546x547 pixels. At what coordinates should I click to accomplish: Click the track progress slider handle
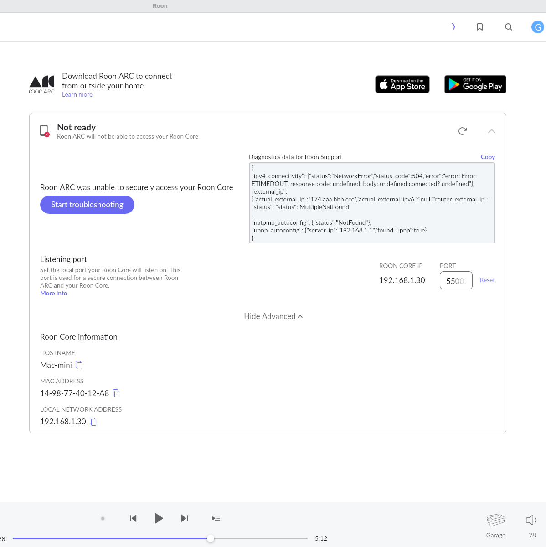click(x=210, y=538)
